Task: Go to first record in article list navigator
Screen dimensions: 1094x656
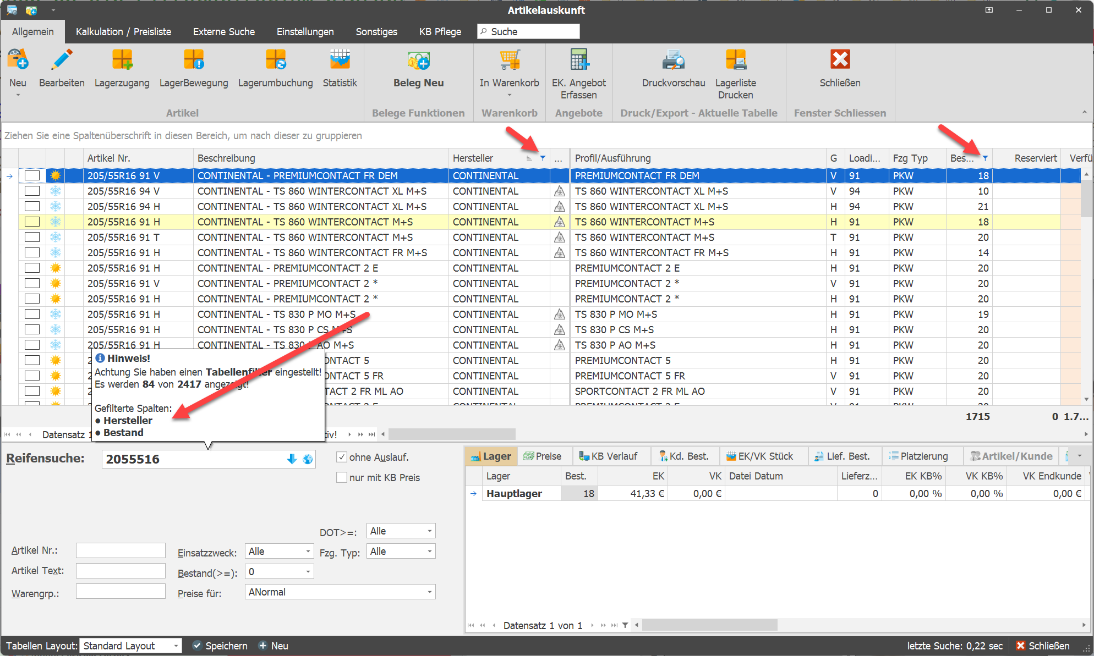Action: click(7, 434)
